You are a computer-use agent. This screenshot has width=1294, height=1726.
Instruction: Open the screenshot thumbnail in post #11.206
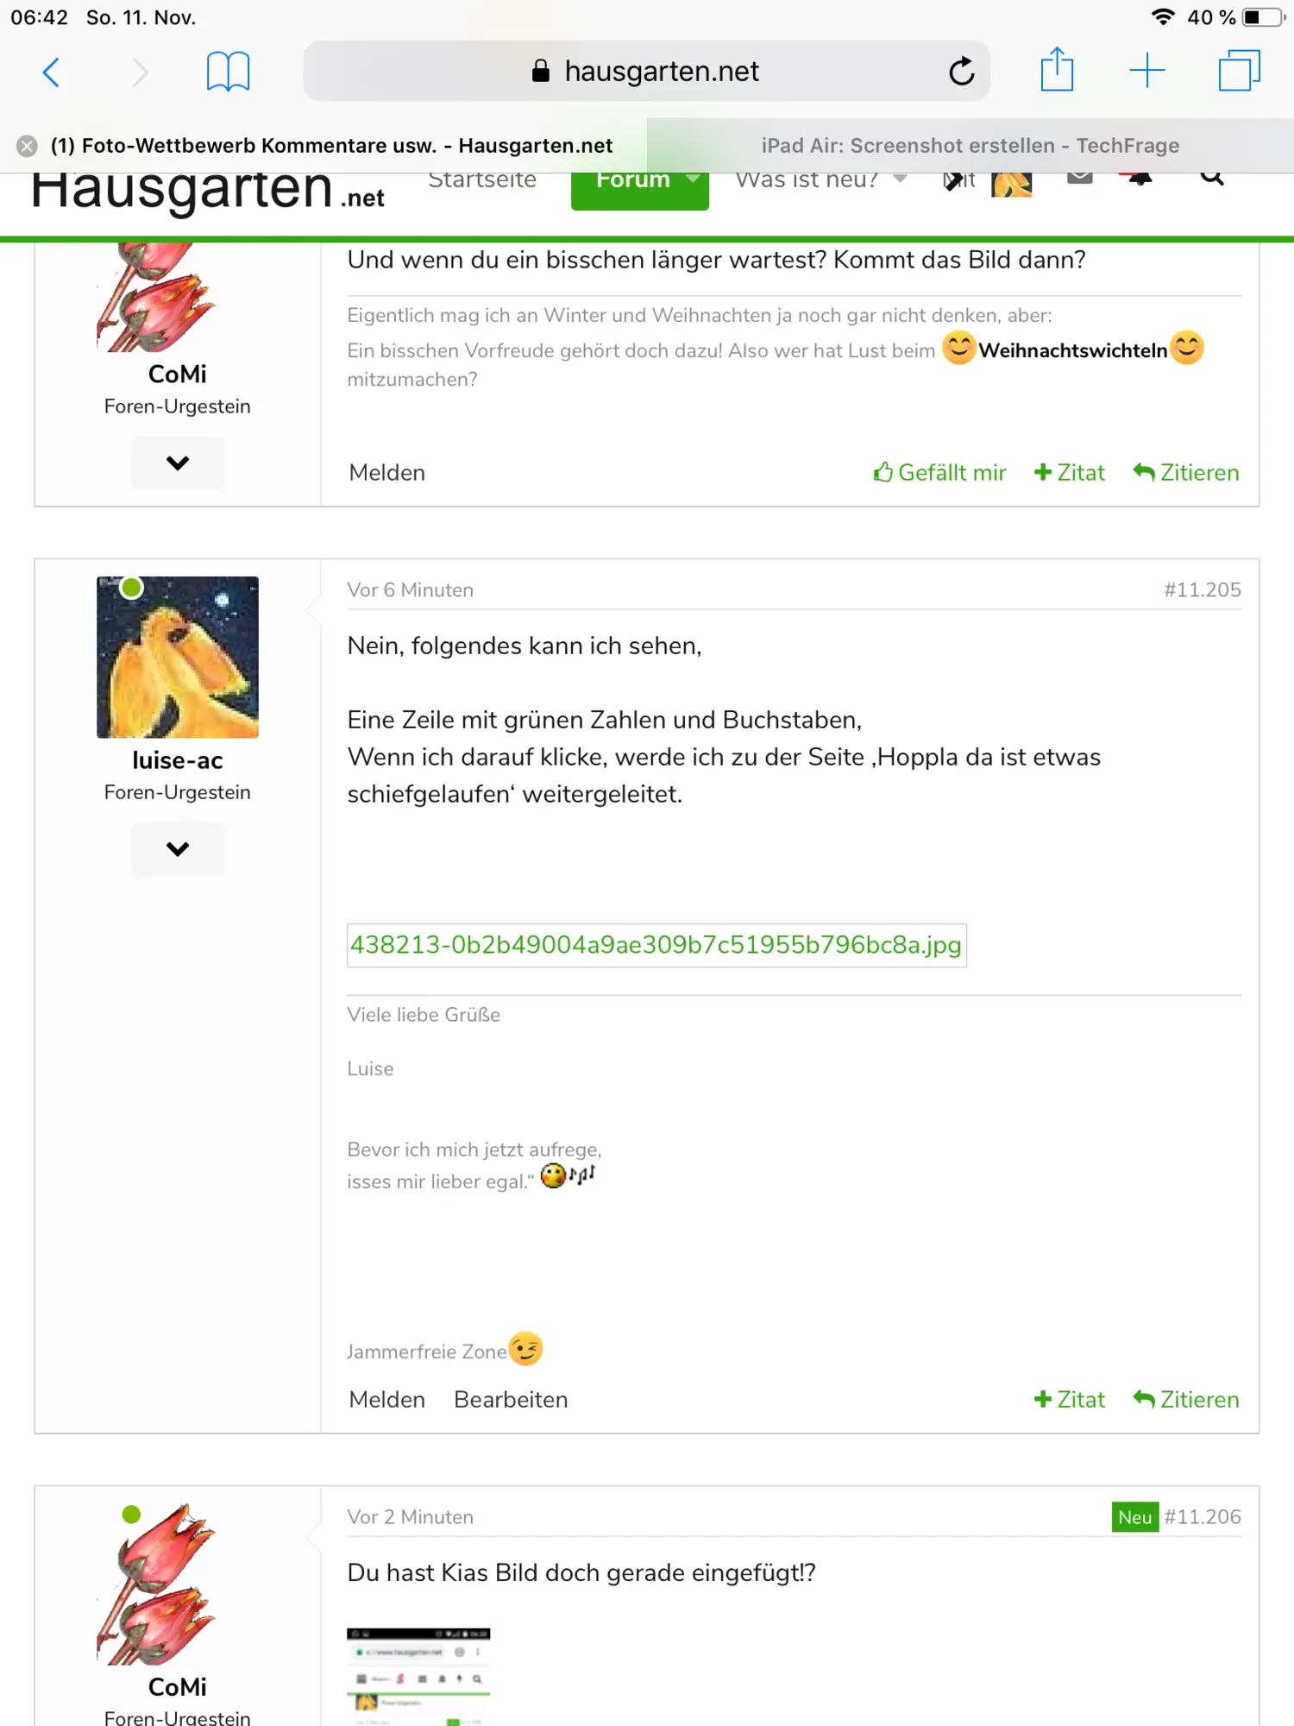418,1676
